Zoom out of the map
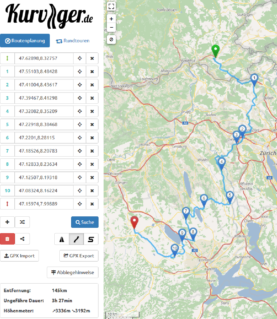Image resolution: width=277 pixels, height=319 pixels. pos(111,27)
